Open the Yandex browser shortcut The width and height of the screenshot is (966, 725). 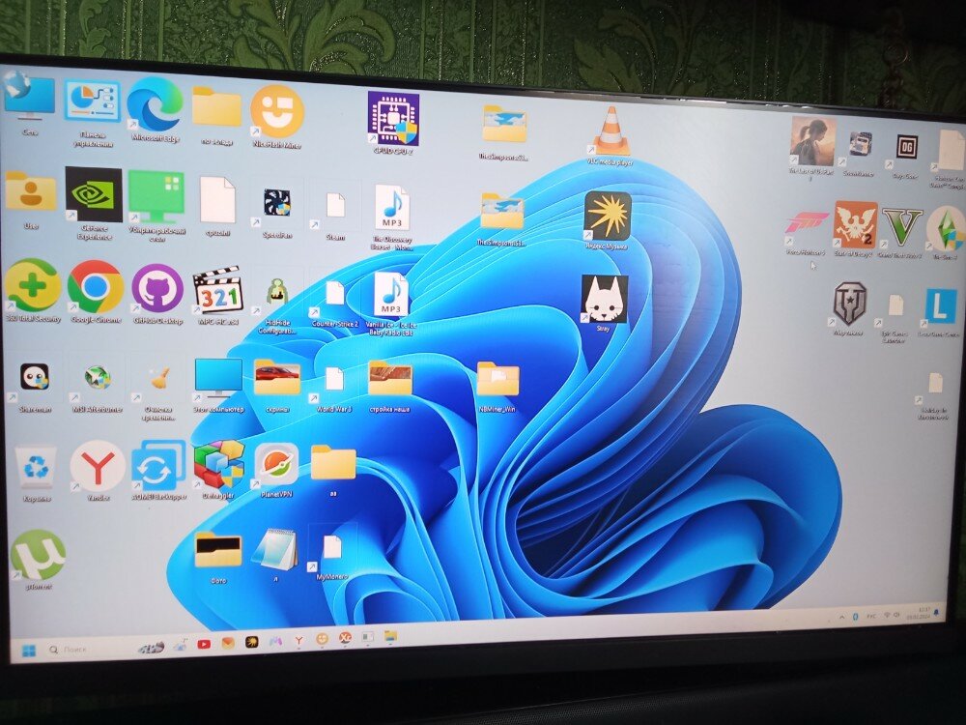pos(98,470)
